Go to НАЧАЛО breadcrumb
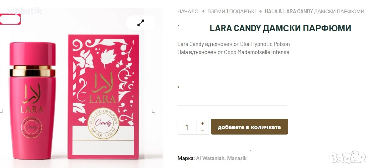 (x=188, y=11)
